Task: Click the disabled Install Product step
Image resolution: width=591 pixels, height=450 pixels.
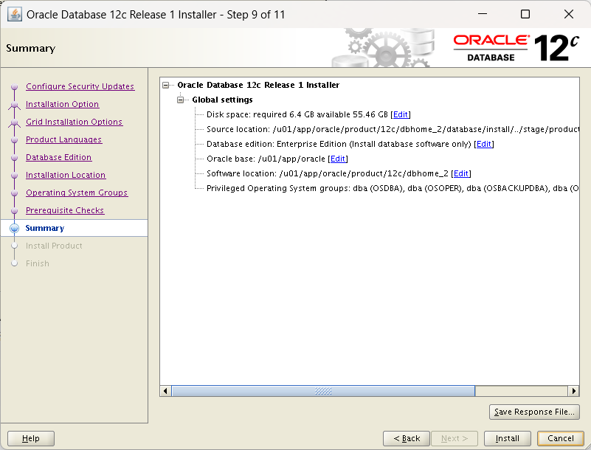Action: (54, 246)
